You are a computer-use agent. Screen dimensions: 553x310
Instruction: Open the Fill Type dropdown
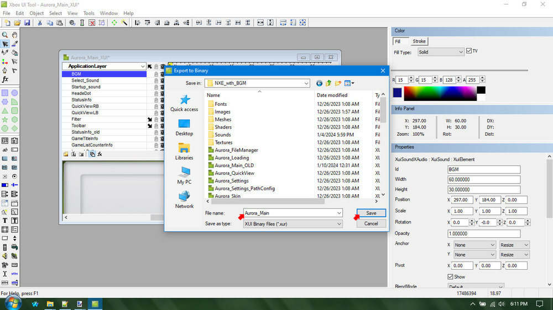[461, 52]
